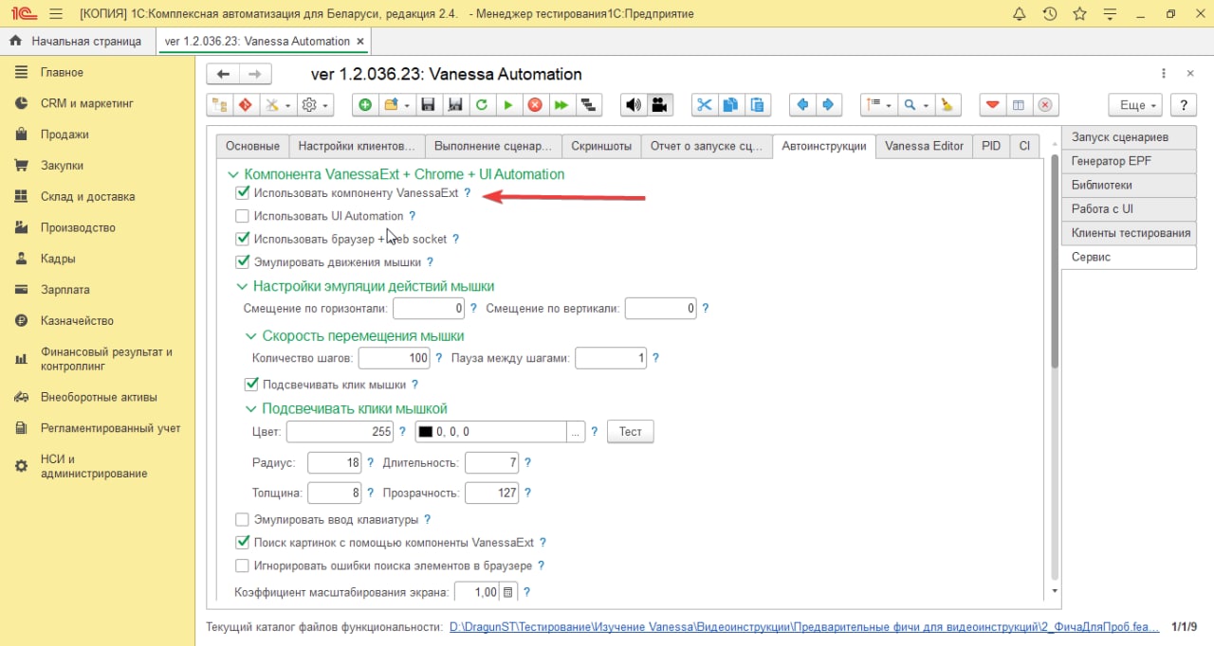
Task: Click the Радиус input field
Action: click(x=335, y=463)
